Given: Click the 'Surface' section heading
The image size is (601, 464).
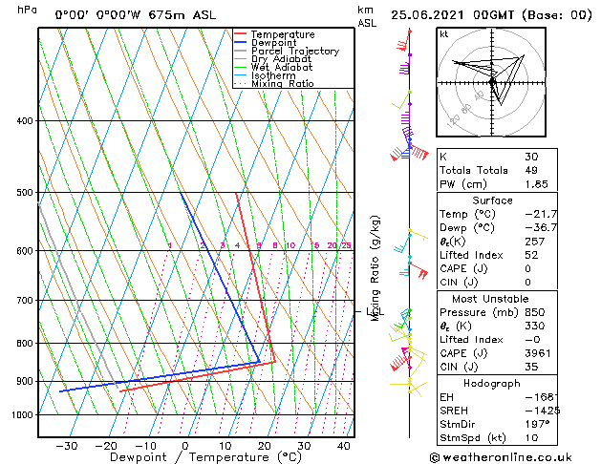Looking at the screenshot, I should click(492, 200).
